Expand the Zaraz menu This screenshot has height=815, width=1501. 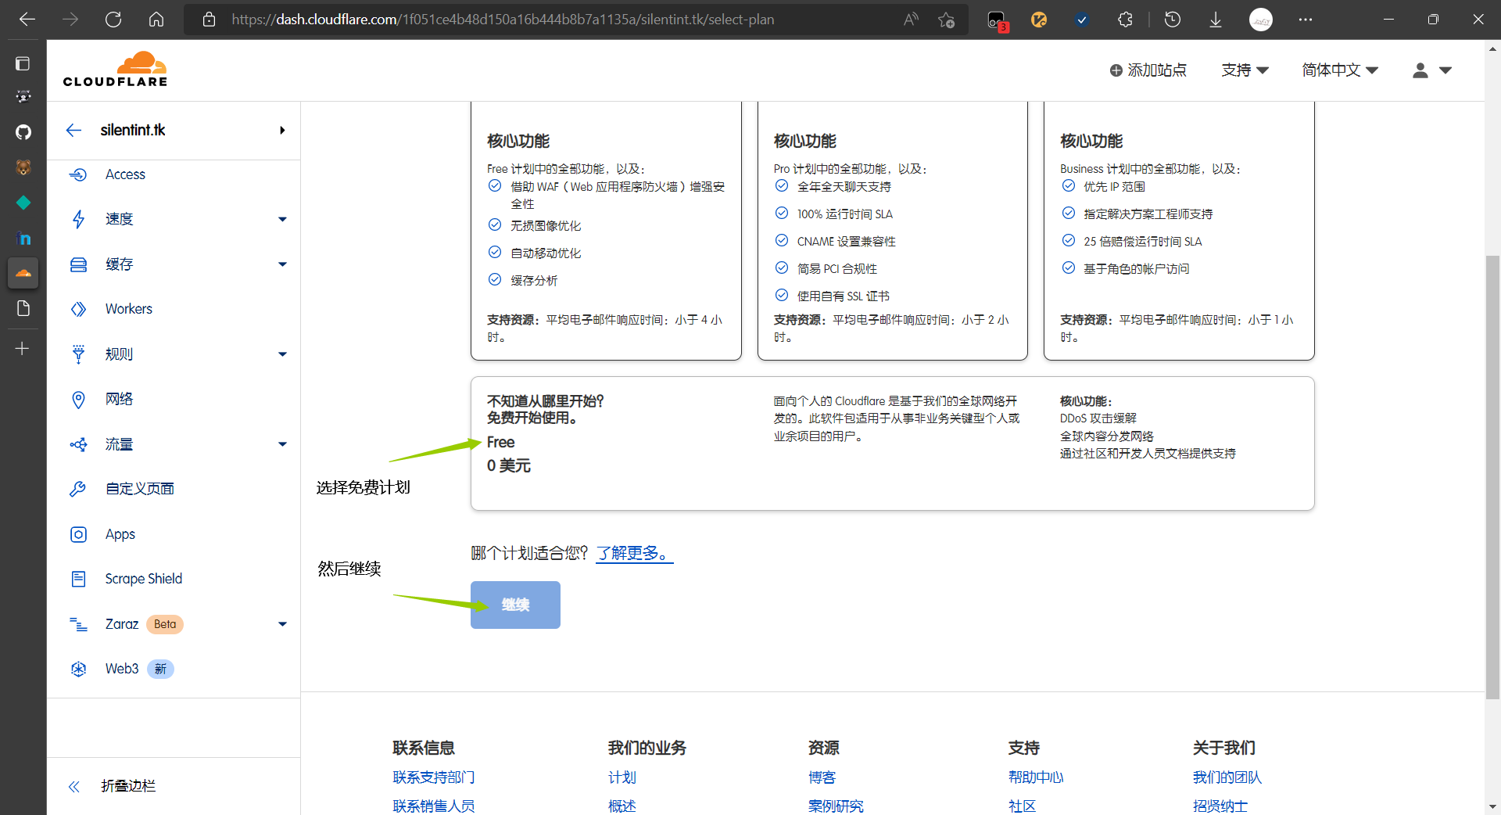click(x=282, y=624)
